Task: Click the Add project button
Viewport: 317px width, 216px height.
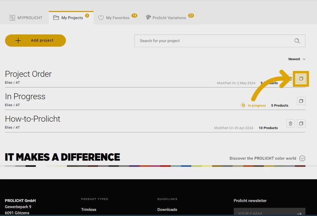Action: pyautogui.click(x=35, y=41)
